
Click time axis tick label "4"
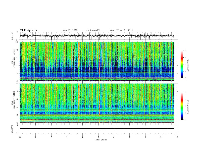(x=82, y=137)
